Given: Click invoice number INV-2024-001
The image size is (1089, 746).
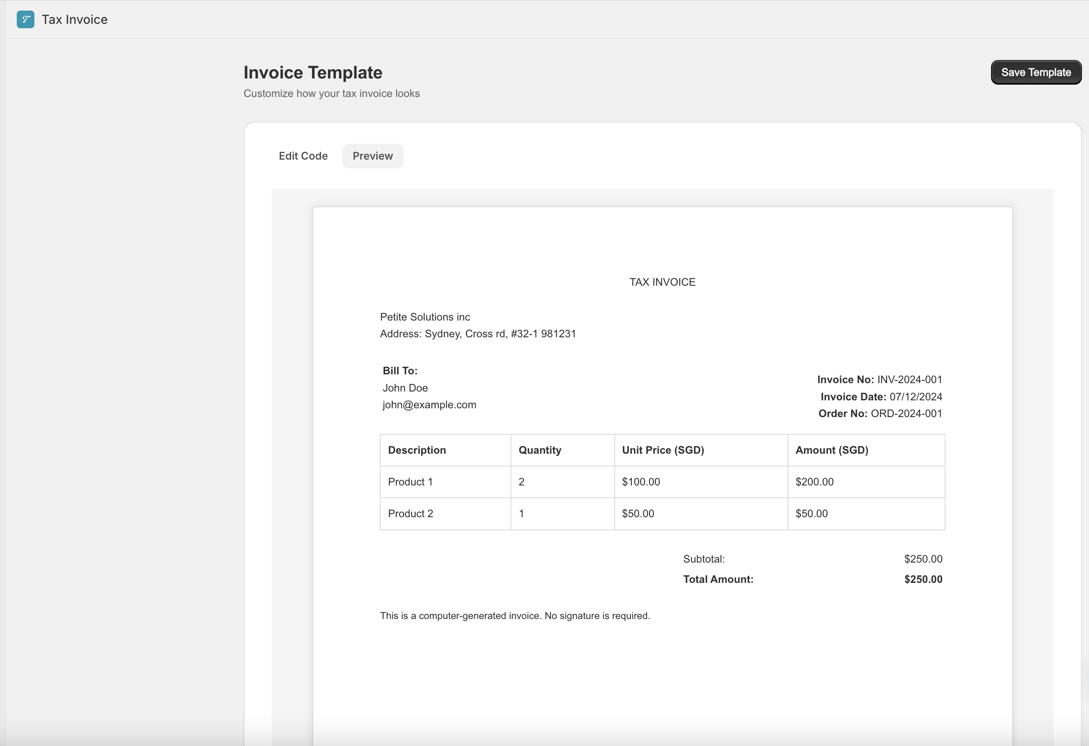Looking at the screenshot, I should coord(909,379).
